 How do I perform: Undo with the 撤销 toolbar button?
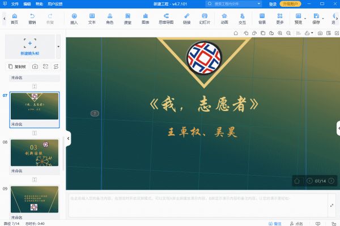[32, 19]
